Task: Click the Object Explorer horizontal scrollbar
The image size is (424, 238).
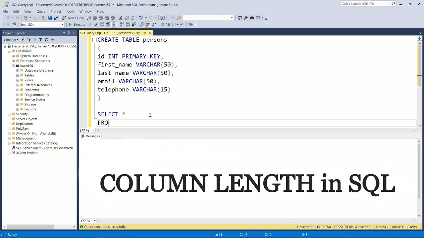Action: pos(39,227)
